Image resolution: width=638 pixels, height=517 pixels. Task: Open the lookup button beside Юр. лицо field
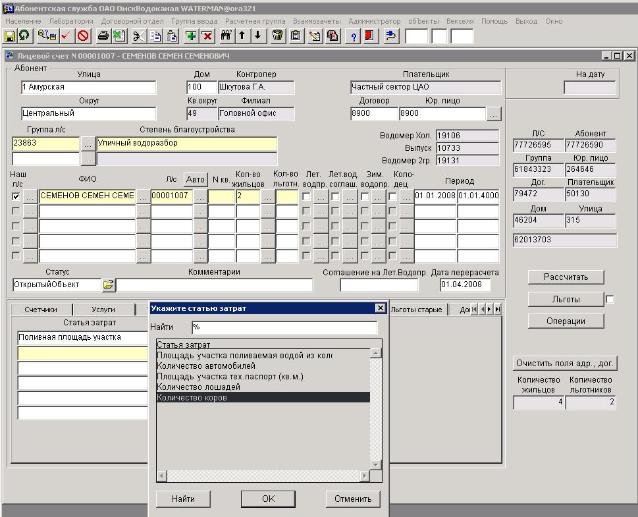494,113
